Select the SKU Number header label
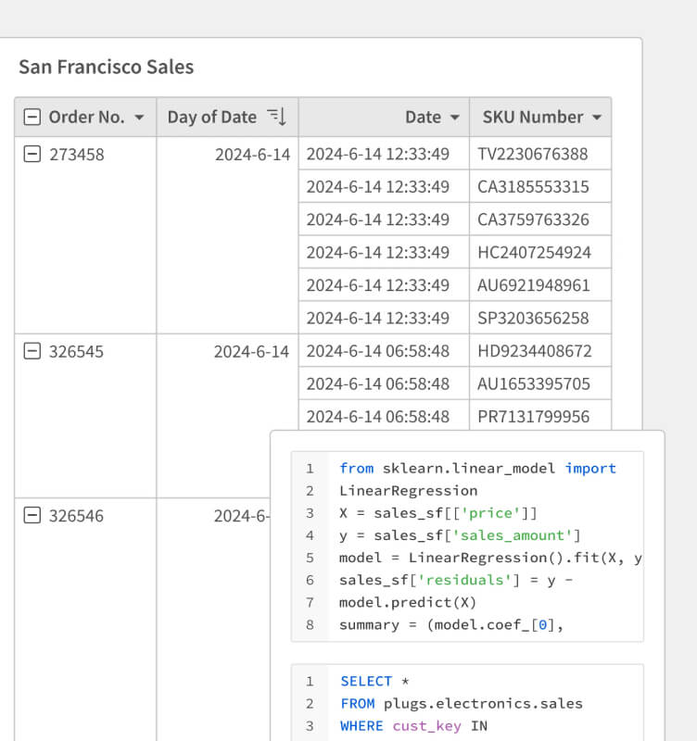This screenshot has width=697, height=741. pyautogui.click(x=532, y=117)
